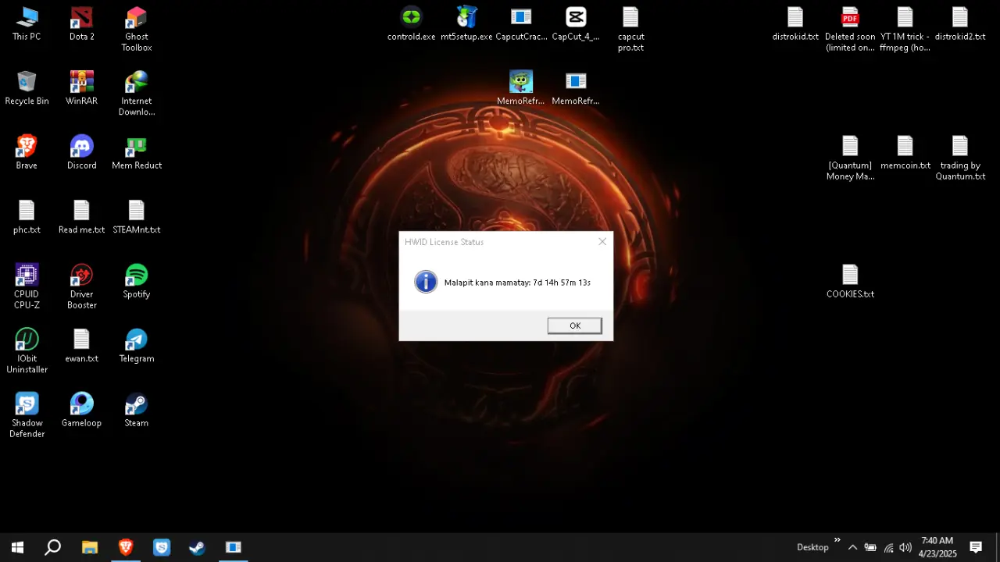Screen dimensions: 1000x562
Task: Expand the Desktop toolbar chevron
Action: coord(837,540)
